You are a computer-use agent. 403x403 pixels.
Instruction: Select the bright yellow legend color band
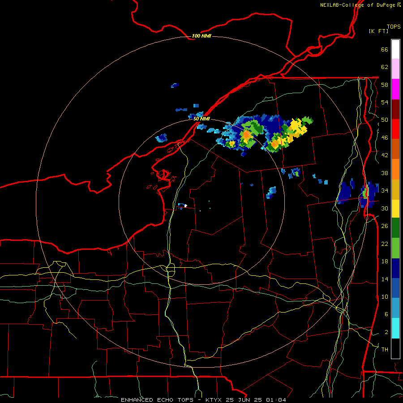pos(395,208)
